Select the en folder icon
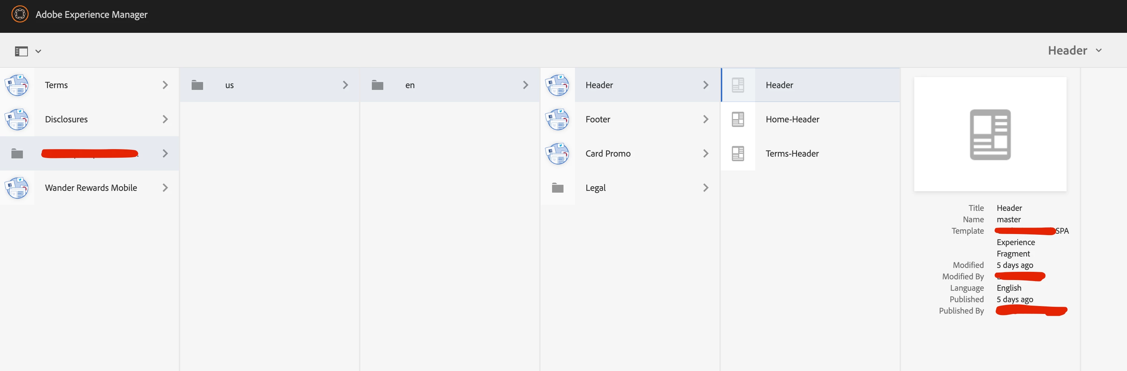The image size is (1127, 371). point(378,85)
